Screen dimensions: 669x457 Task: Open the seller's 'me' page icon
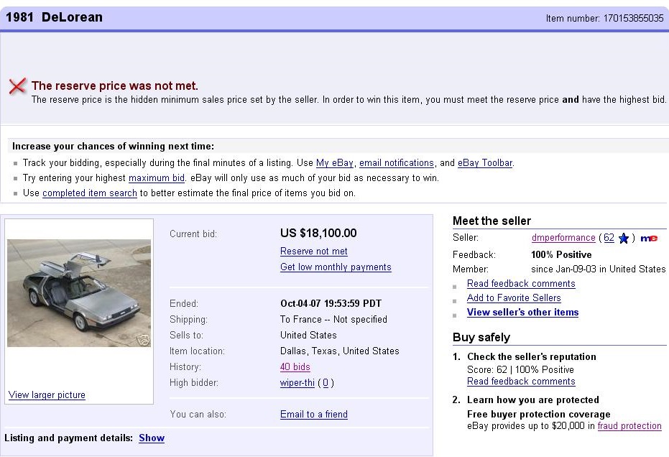coord(648,238)
